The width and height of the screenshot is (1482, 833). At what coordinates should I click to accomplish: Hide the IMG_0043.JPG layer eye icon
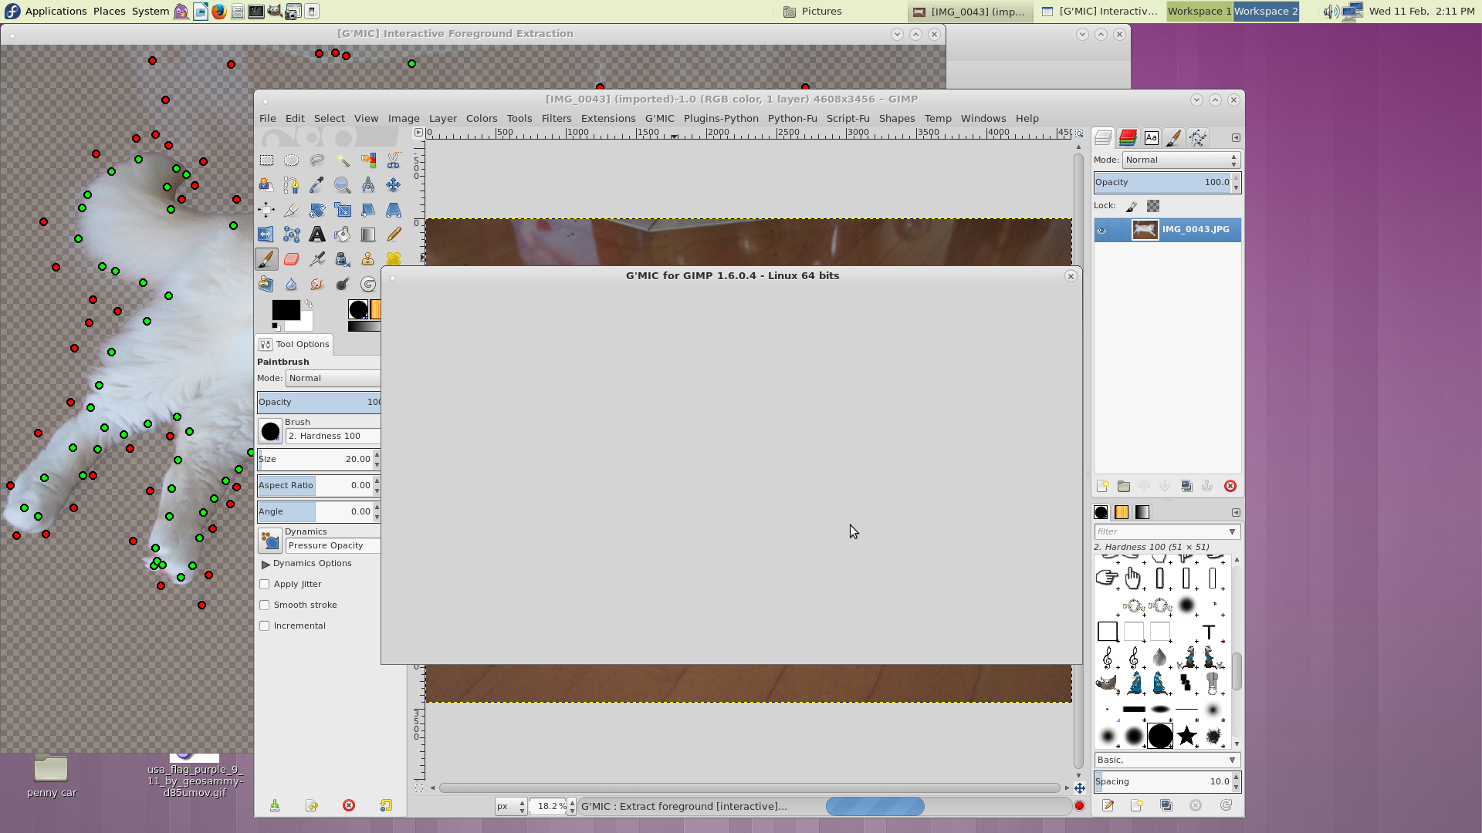point(1101,230)
